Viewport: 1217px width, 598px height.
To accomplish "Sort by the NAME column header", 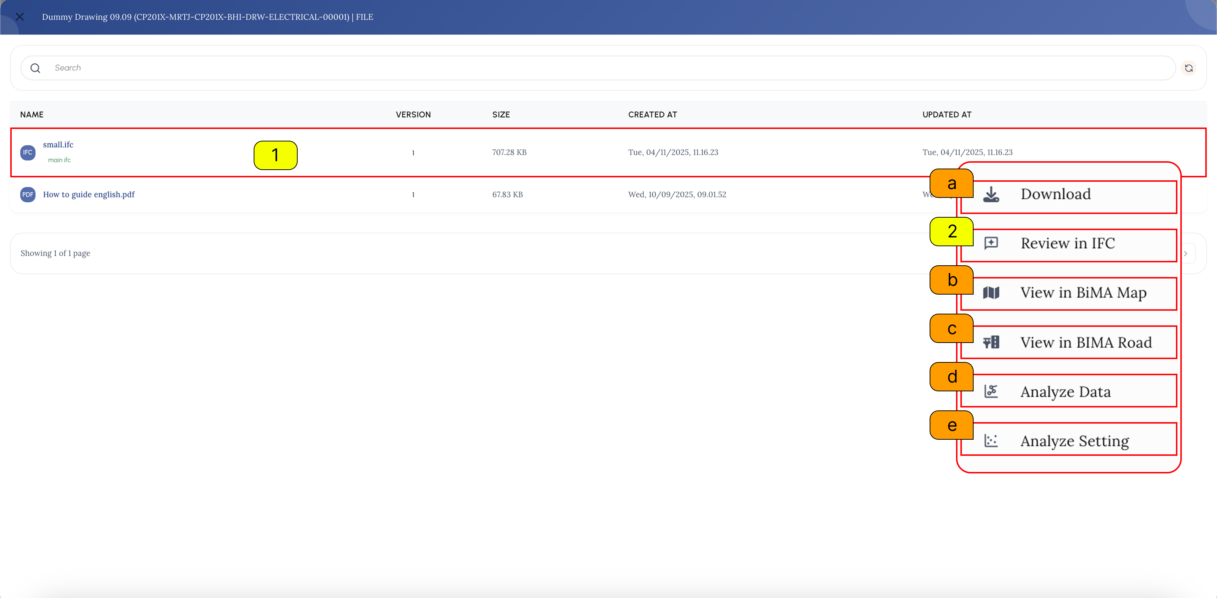I will coord(32,115).
